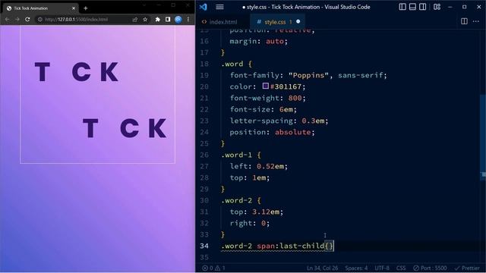The height and width of the screenshot is (273, 486).
Task: Open Customize Layout icon in VS Code
Action: 437,7
